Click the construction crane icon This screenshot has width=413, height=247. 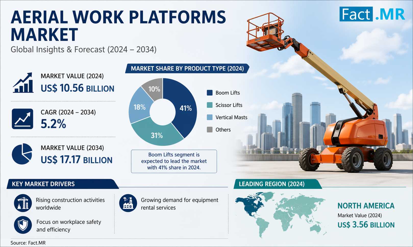[x=23, y=203]
